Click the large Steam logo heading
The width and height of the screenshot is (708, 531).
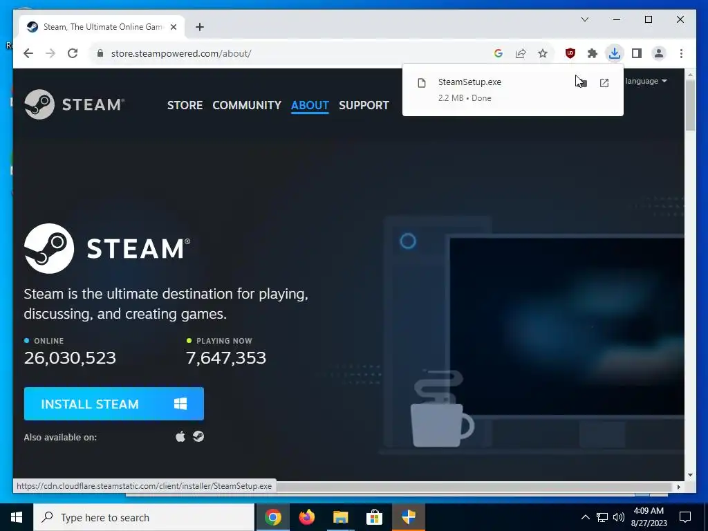coord(107,248)
